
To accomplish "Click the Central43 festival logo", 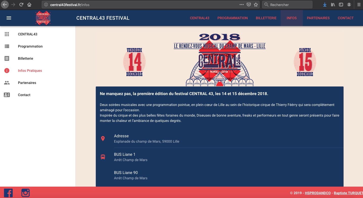I will 43,18.
